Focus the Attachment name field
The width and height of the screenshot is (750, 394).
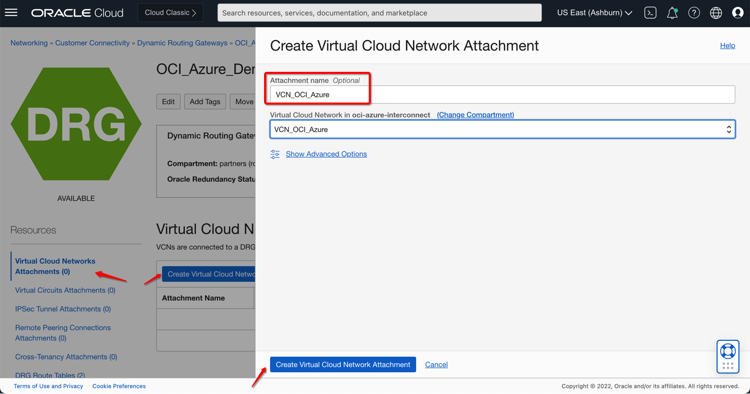[x=502, y=95]
